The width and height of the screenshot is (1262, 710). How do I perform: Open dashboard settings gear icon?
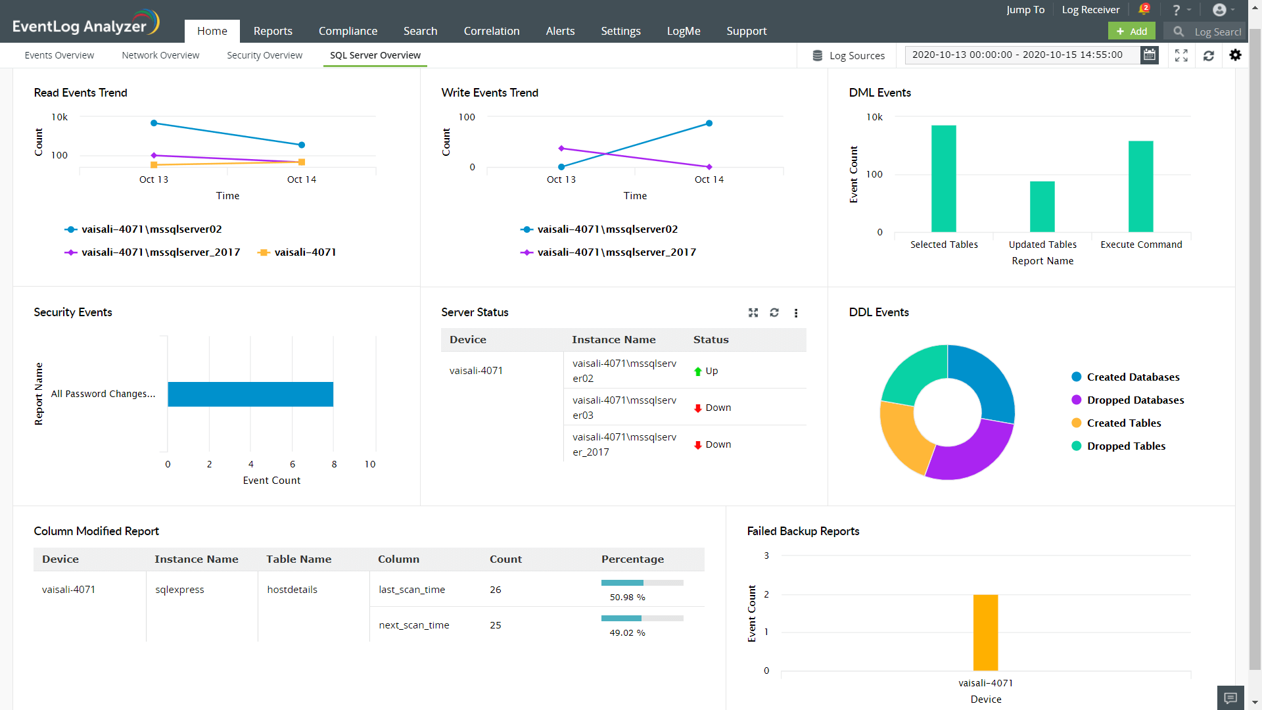pyautogui.click(x=1235, y=55)
